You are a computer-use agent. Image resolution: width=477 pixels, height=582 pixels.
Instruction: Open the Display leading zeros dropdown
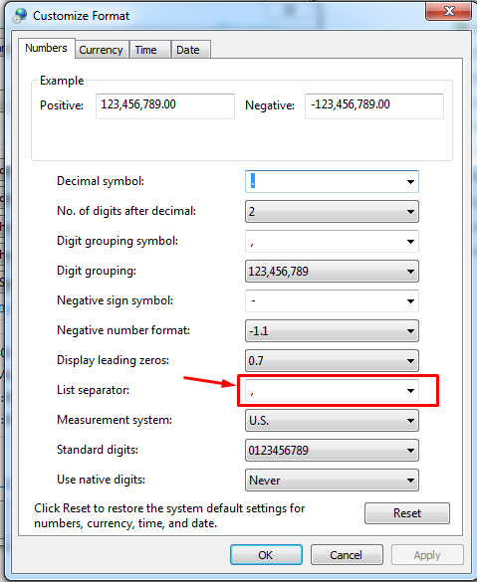pos(332,361)
